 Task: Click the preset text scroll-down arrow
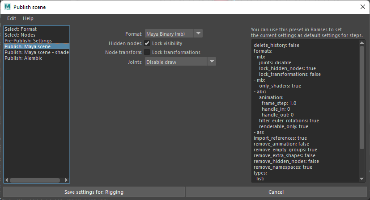point(362,179)
